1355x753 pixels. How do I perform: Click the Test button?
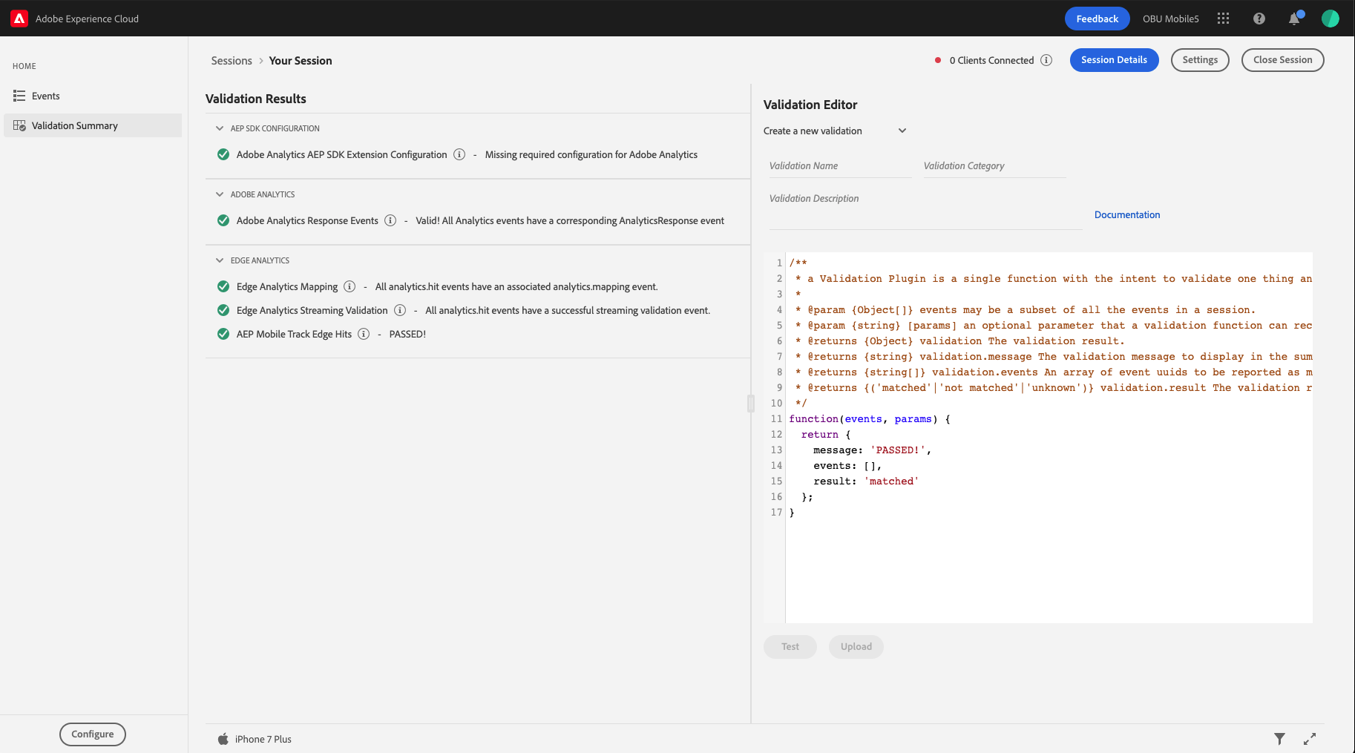coord(790,647)
